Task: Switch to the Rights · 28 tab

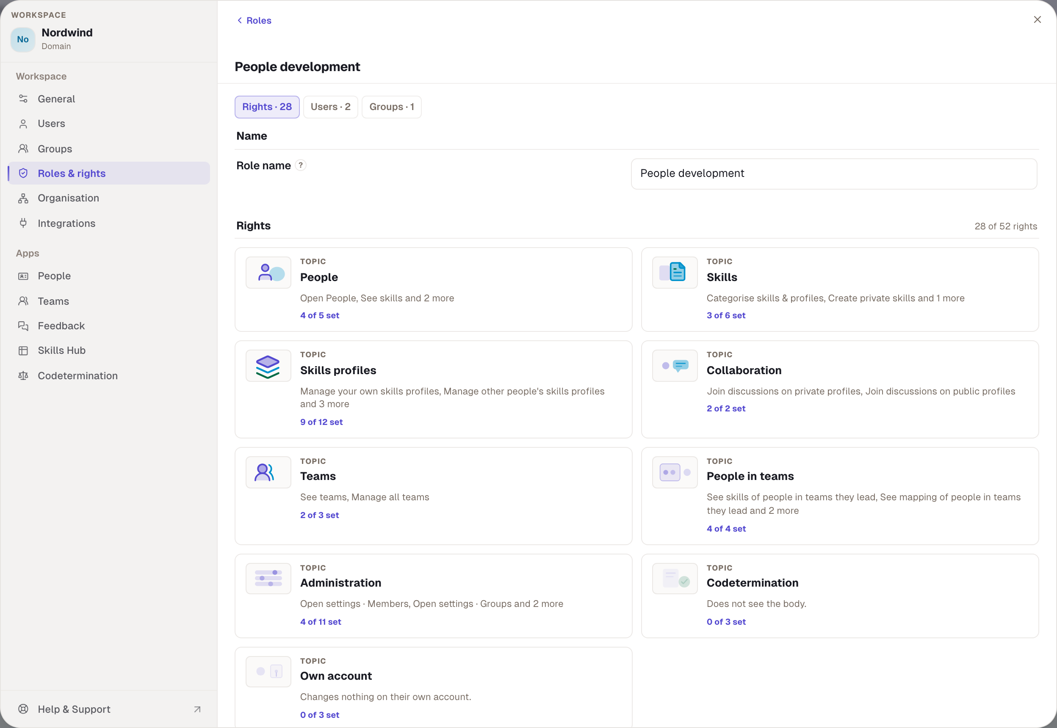Action: tap(267, 107)
